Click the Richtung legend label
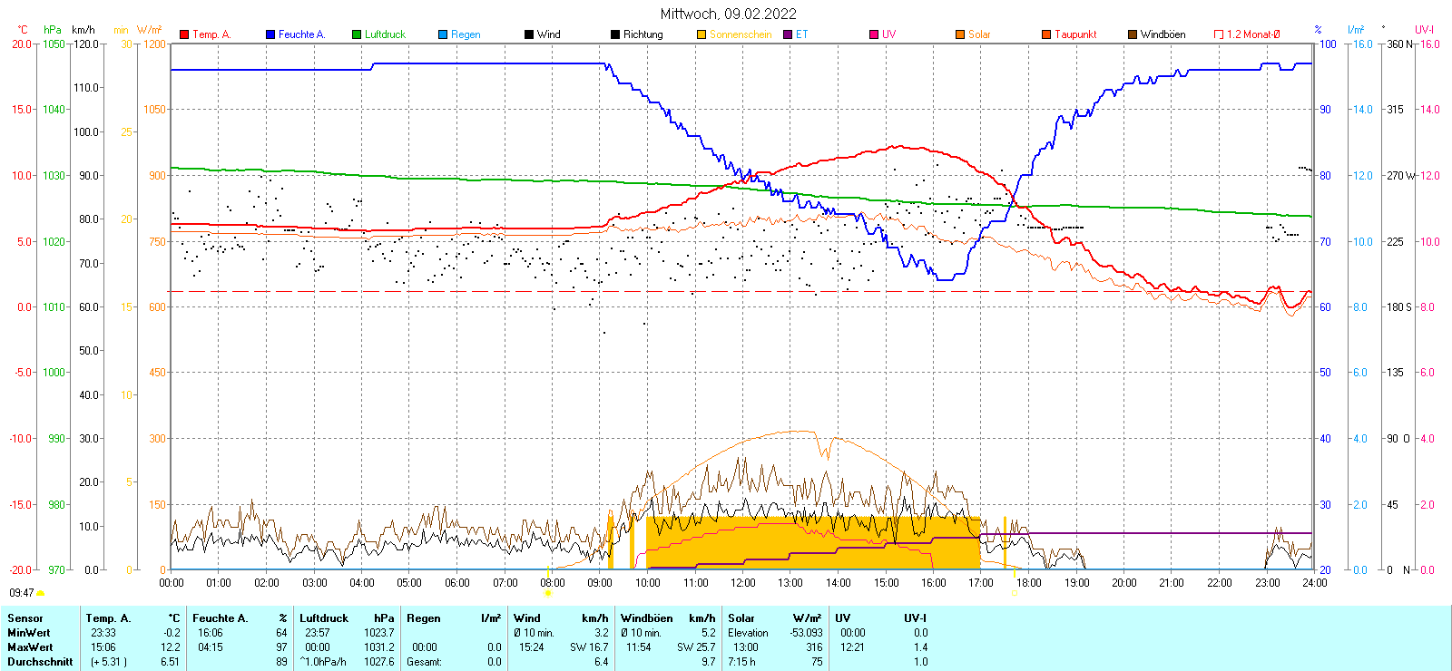Viewport: 1452px width, 671px height. coord(643,34)
